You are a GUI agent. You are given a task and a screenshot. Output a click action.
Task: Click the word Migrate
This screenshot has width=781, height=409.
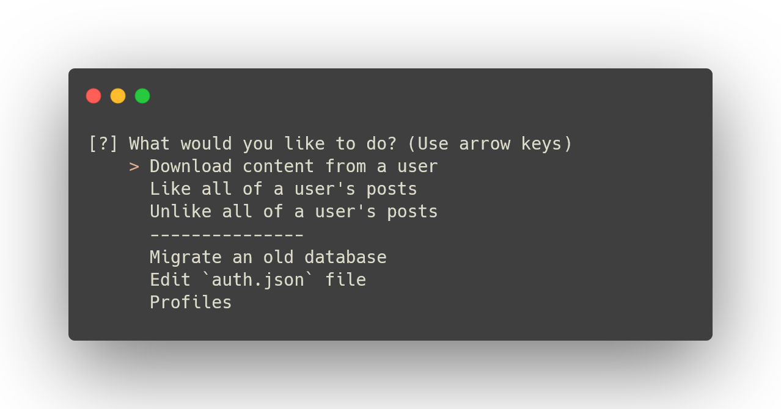pos(186,257)
